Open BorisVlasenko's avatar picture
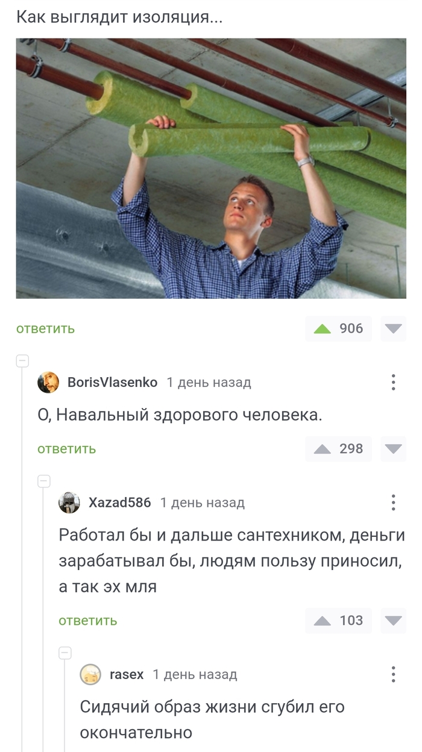The height and width of the screenshot is (752, 422). pos(48,383)
